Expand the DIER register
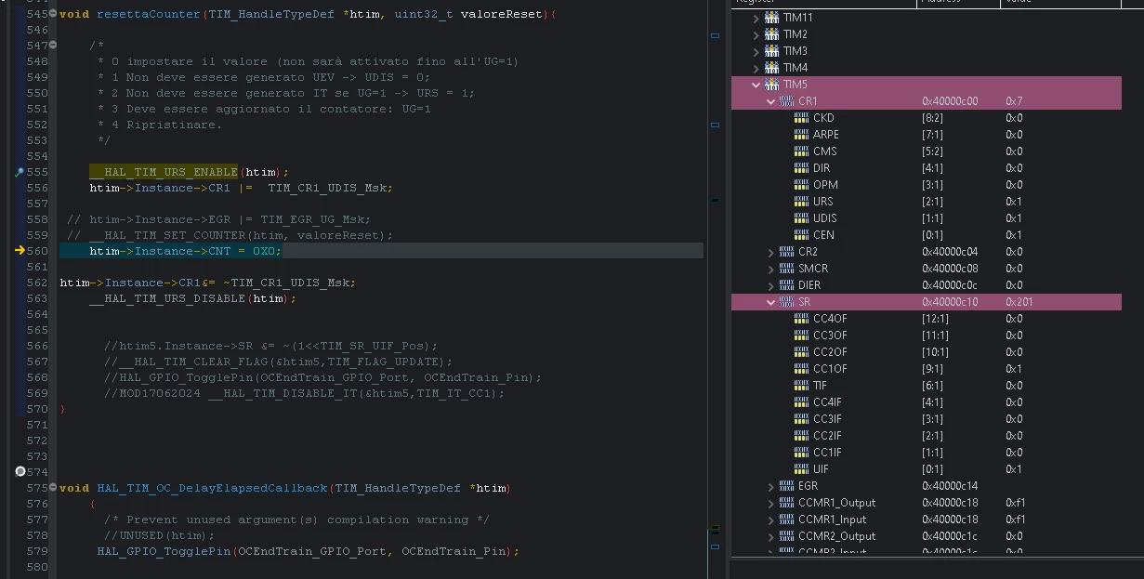 [x=770, y=285]
